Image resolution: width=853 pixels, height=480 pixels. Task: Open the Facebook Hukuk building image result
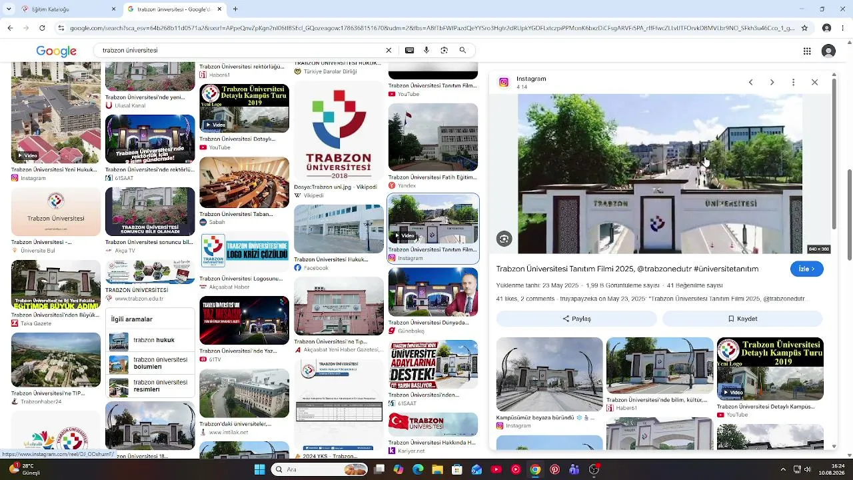[339, 229]
